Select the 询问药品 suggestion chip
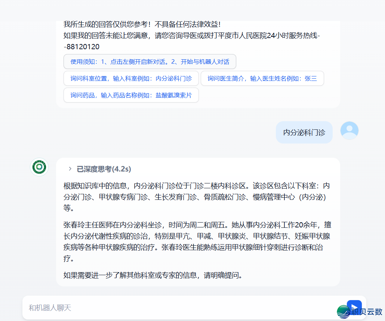385x321 pixels. pos(131,95)
